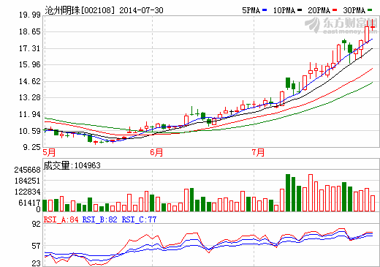Click the stock title 沧州明珠[002108] 2014-07-30
Viewport: 380px width, 267px height.
pos(104,10)
